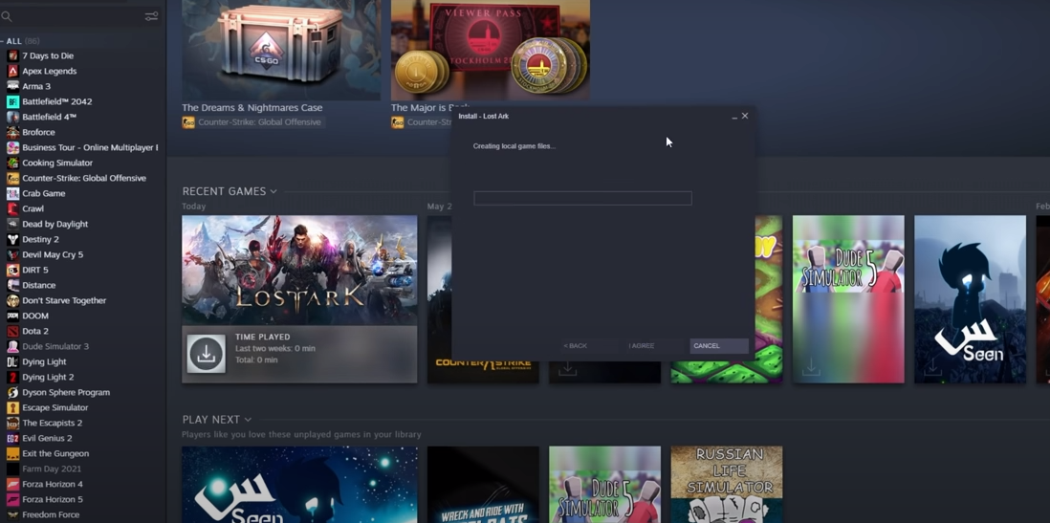Open the Seen game card in Recent Games
Image resolution: width=1050 pixels, height=523 pixels.
pos(970,298)
